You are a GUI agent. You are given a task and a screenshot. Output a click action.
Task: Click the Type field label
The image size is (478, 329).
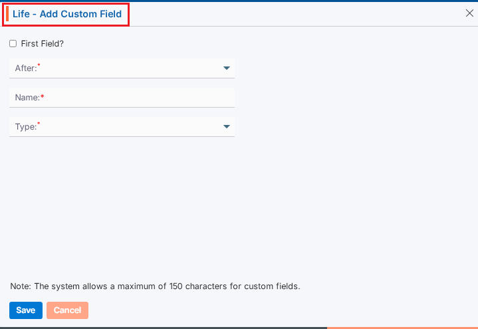coord(25,126)
